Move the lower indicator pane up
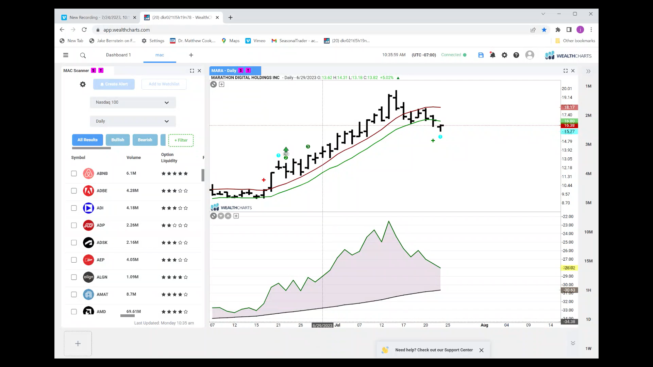The image size is (653, 367). tap(228, 216)
